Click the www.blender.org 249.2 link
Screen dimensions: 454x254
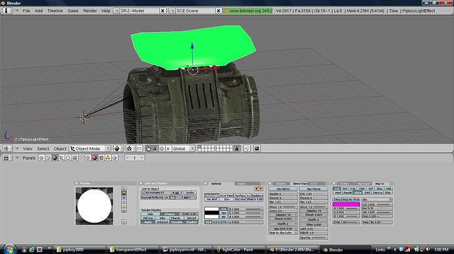click(x=251, y=11)
